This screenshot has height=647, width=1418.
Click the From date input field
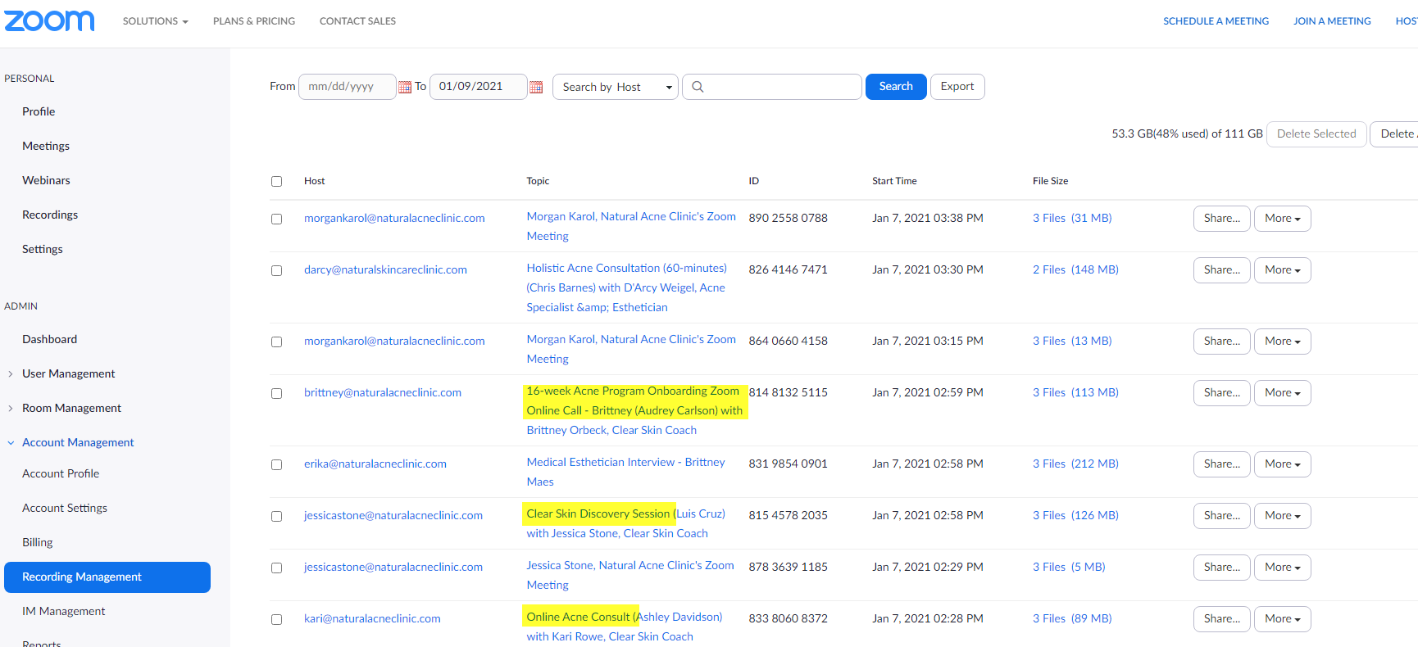[x=348, y=87]
